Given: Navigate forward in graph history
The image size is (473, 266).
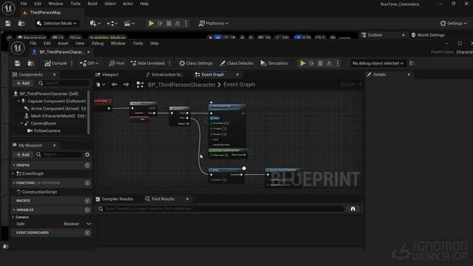Looking at the screenshot, I should pyautogui.click(x=126, y=85).
